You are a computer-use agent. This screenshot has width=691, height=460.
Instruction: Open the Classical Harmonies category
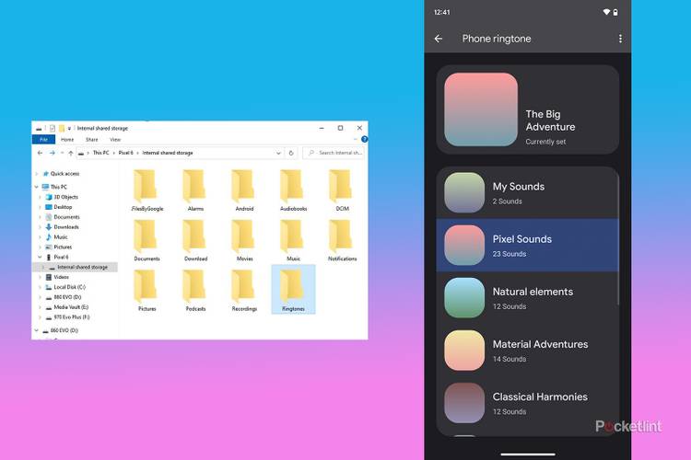tap(528, 403)
